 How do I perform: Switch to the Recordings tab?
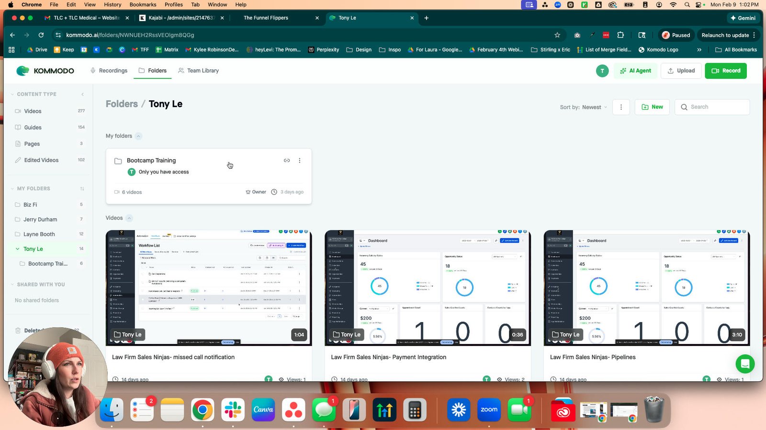tap(109, 71)
